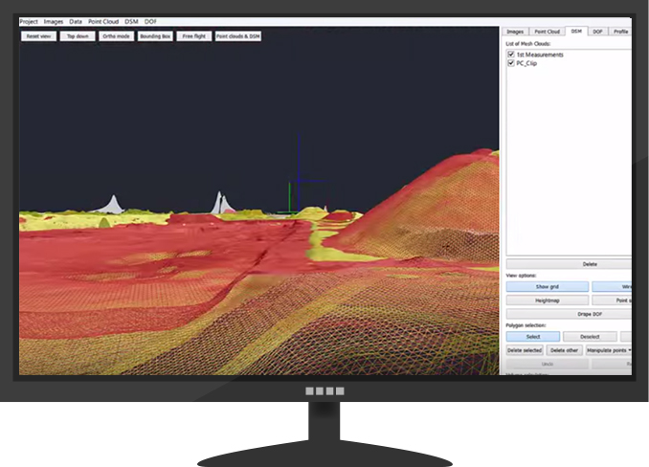
Task: Select the DOF tab in side panel
Action: pos(597,32)
